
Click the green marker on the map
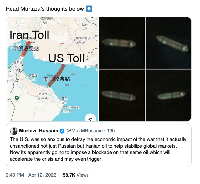[x=17, y=98]
